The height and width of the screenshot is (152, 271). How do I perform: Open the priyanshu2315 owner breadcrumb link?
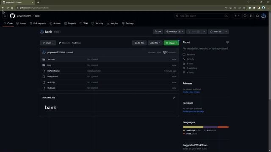pos(24,16)
